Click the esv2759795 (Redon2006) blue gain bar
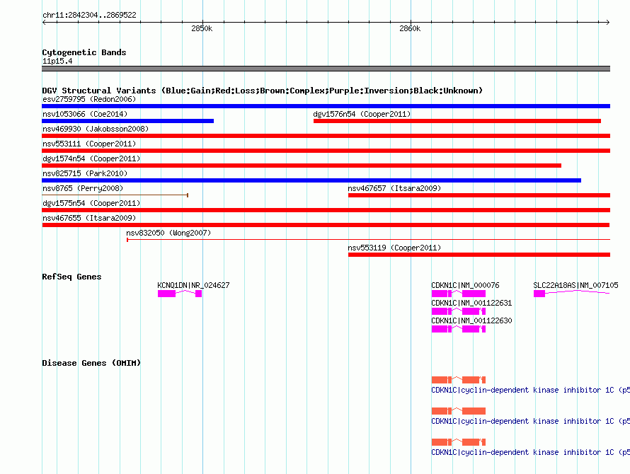The height and width of the screenshot is (474, 630). click(326, 106)
